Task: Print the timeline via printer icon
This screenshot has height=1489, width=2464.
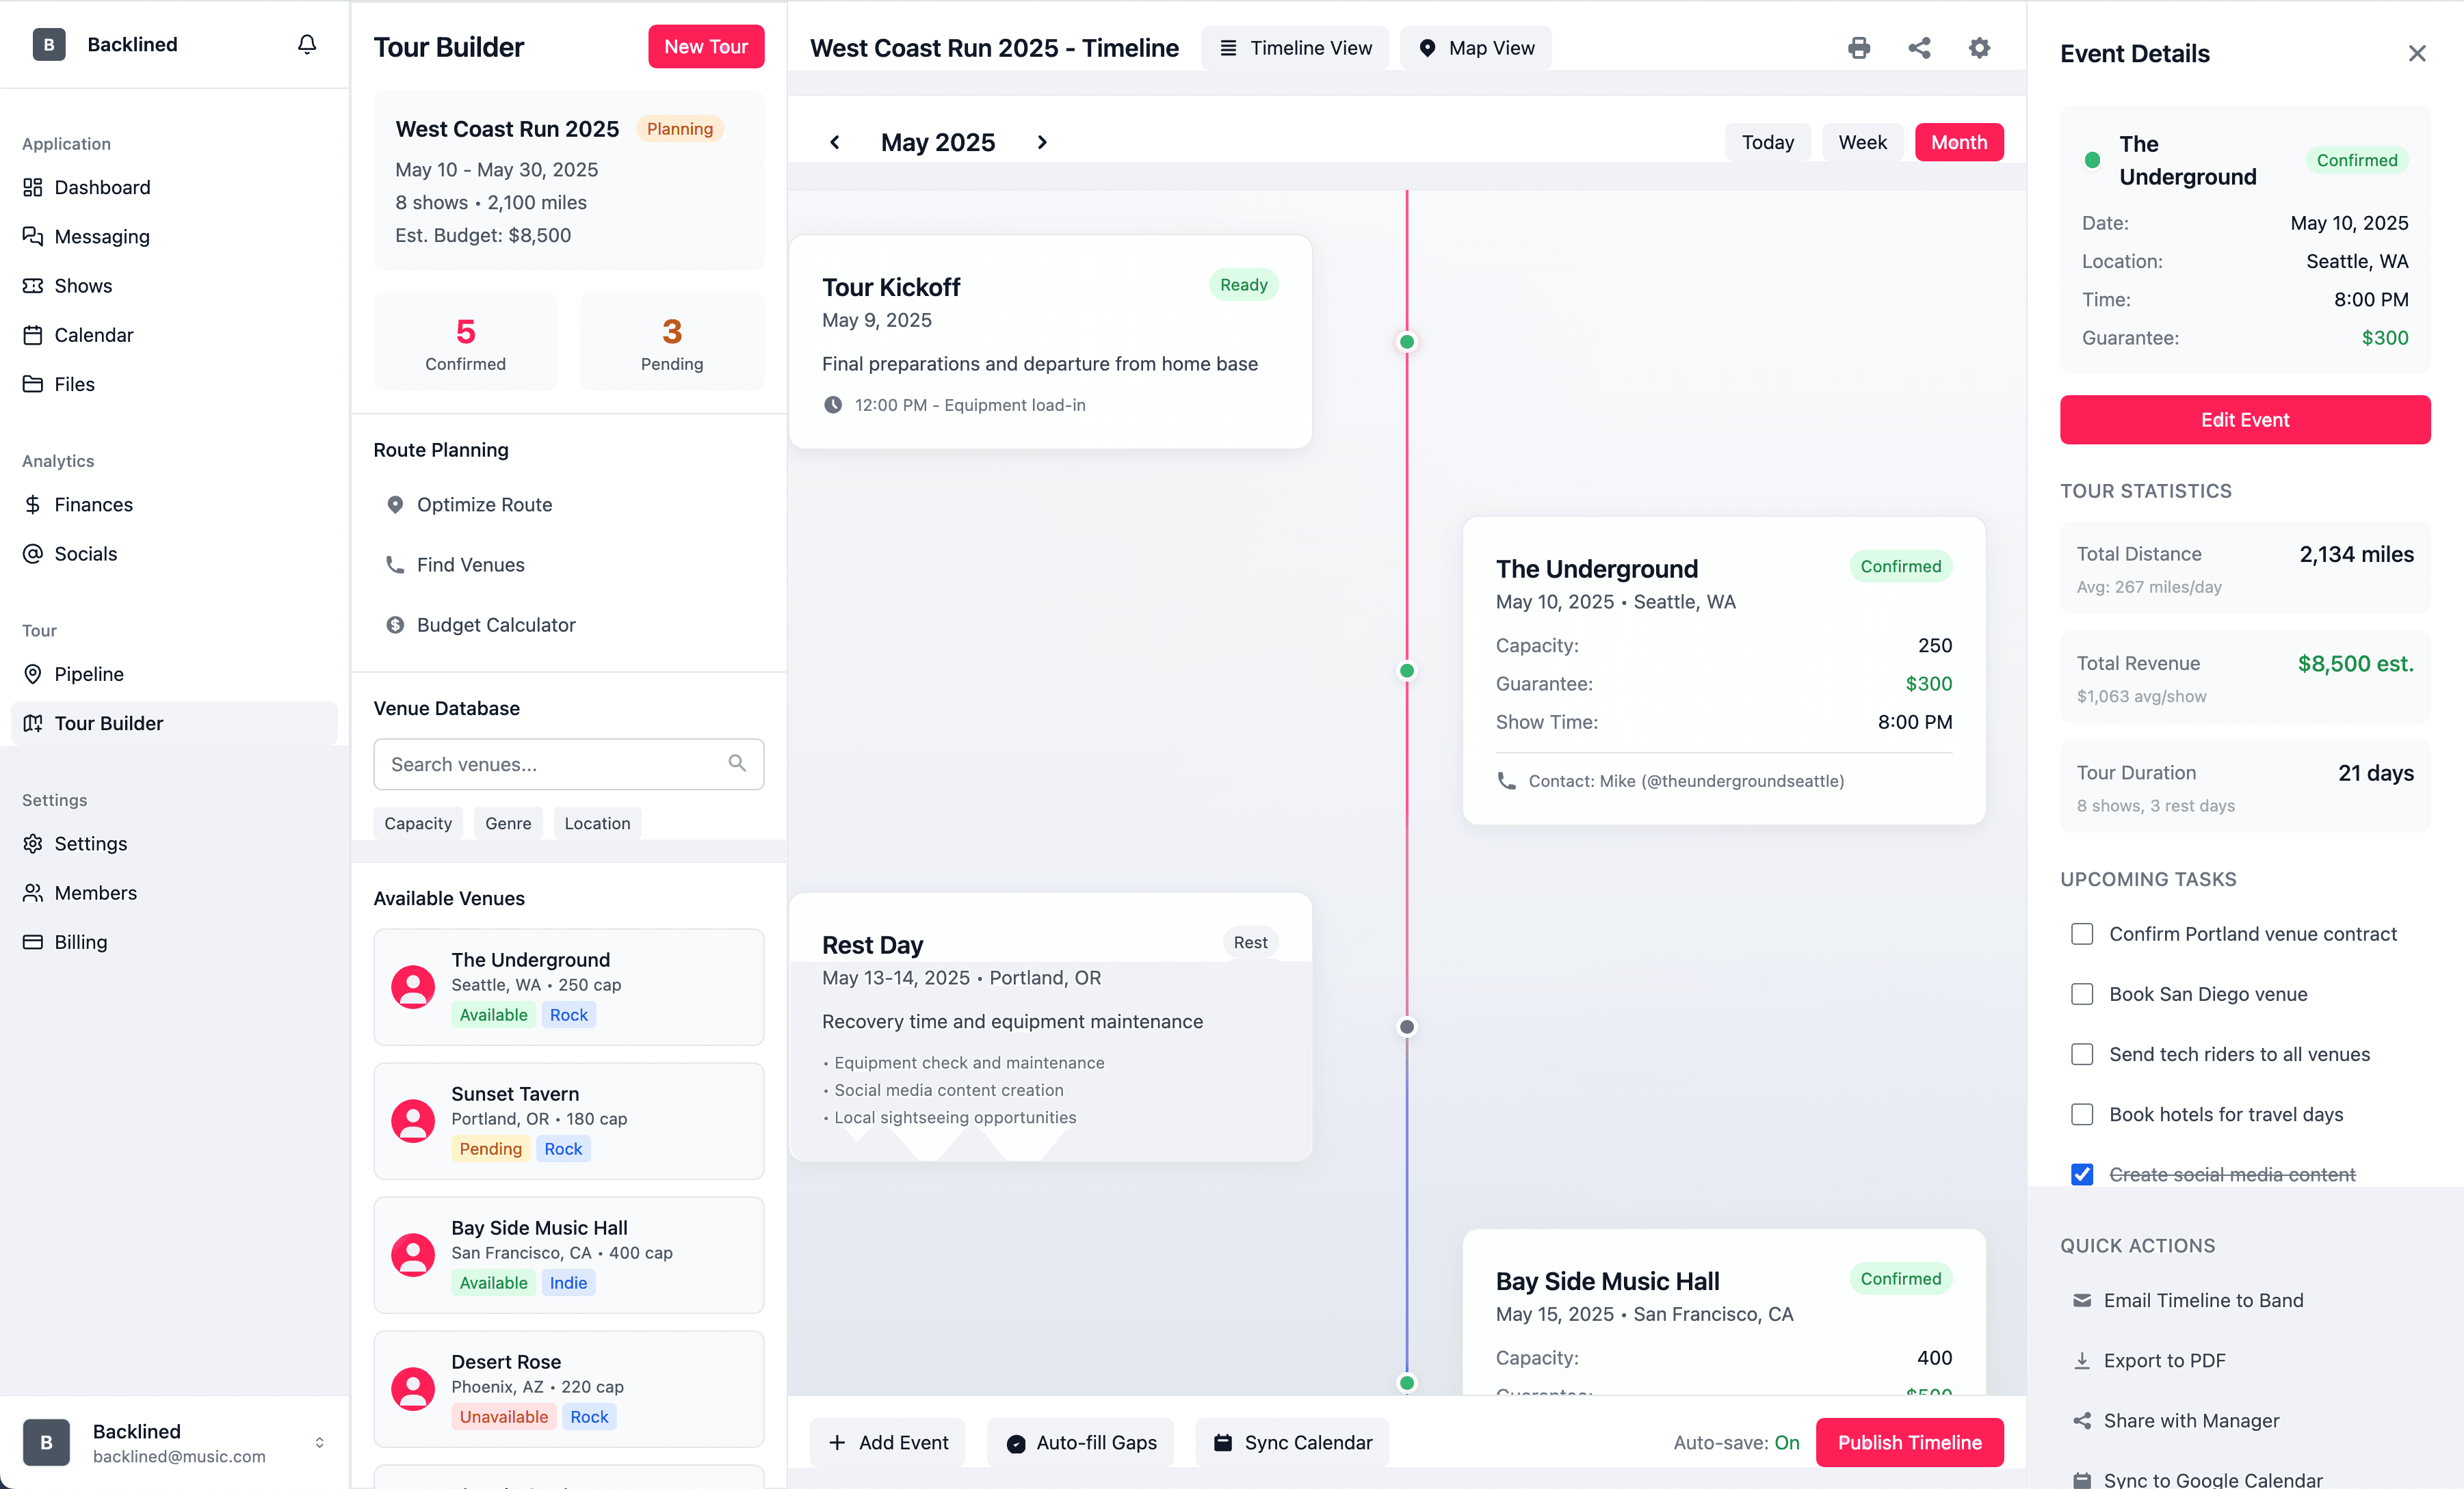Action: 1858,48
